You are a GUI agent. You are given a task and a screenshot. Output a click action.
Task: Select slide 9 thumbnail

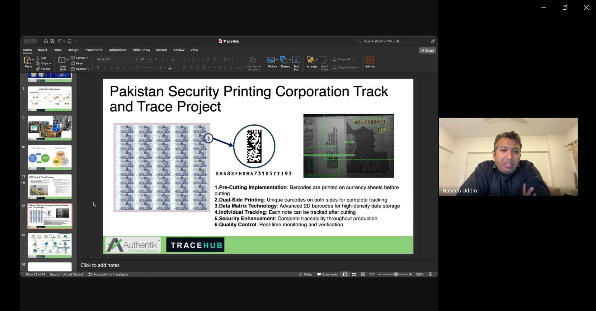pos(49,128)
